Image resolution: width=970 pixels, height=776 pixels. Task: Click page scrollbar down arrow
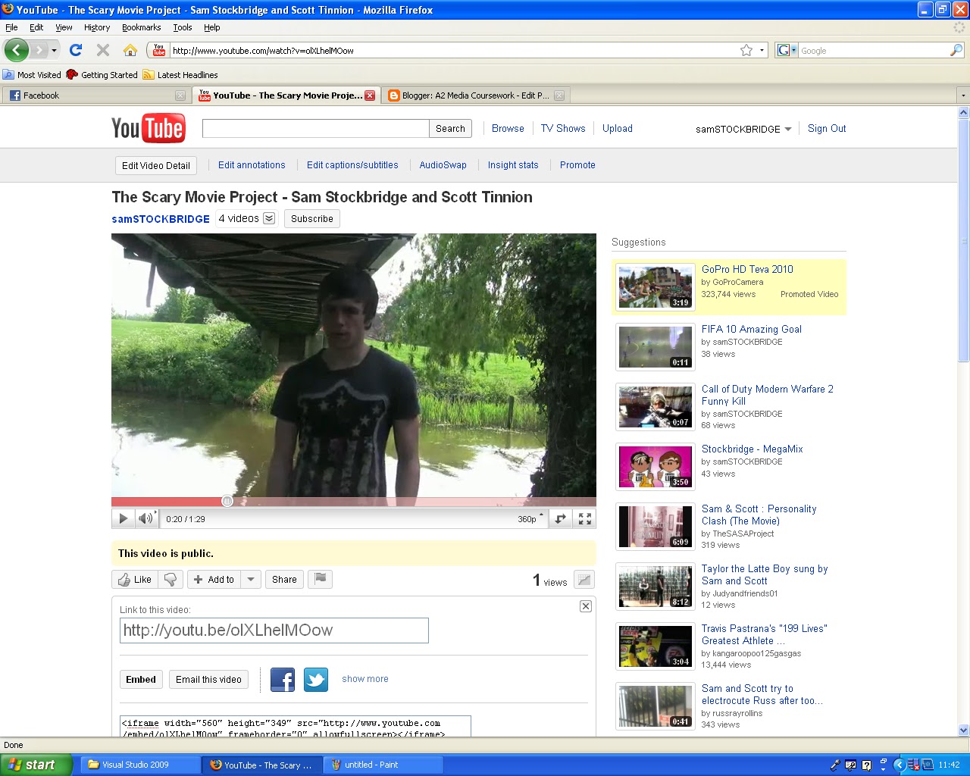(964, 731)
